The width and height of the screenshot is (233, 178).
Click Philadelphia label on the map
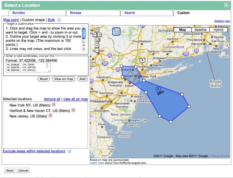(x=100, y=101)
